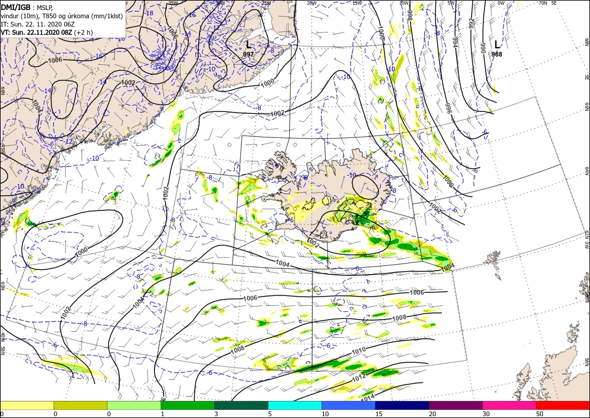Click the 998 isobar label
Viewport: 590px width, 418px height.
coord(410,15)
